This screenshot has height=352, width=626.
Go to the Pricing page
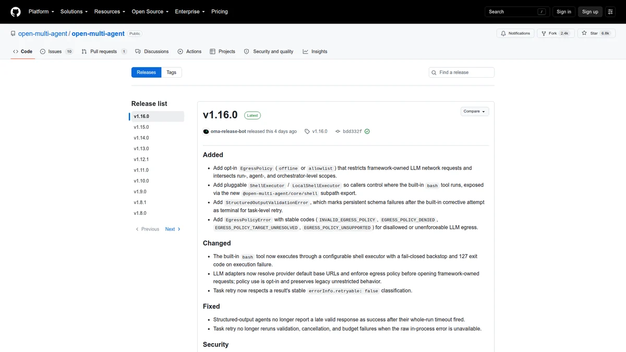coord(220,11)
